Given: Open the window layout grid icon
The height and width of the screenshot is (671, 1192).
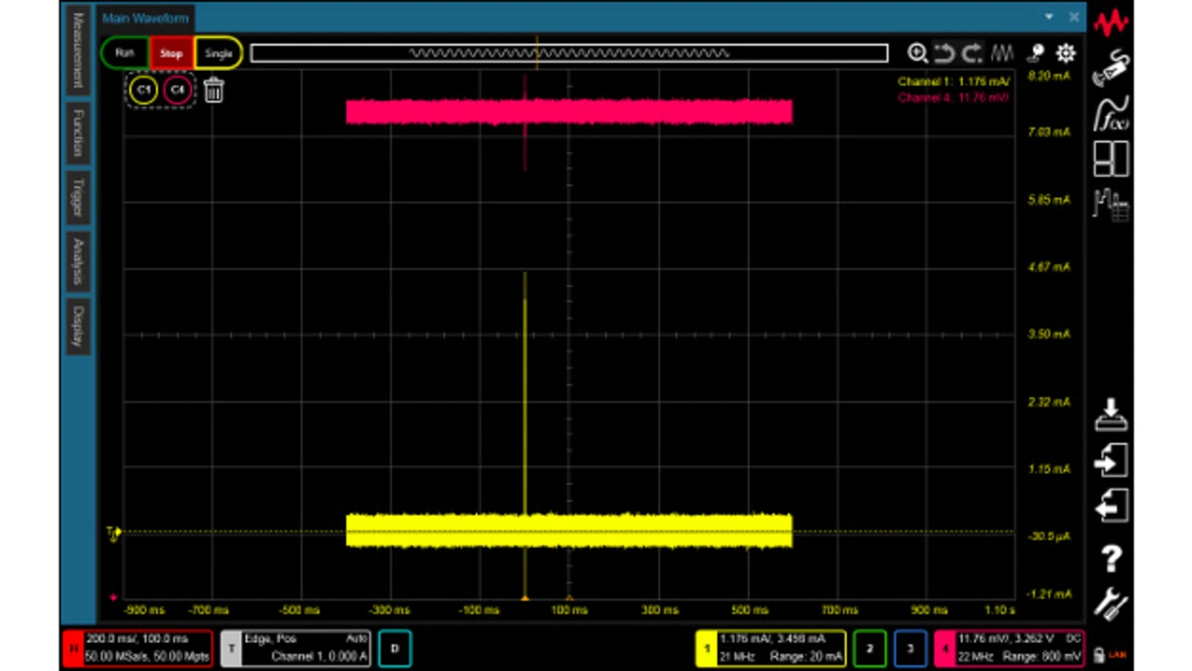Looking at the screenshot, I should pos(1111,159).
